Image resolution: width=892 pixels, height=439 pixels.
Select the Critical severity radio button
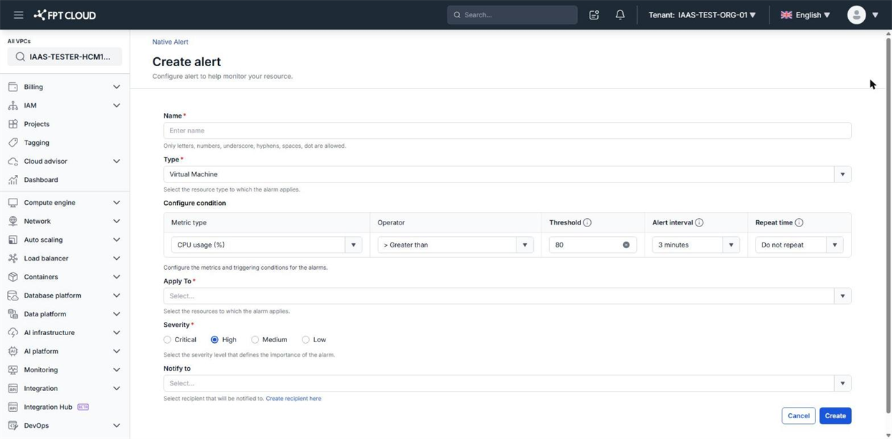tap(167, 340)
